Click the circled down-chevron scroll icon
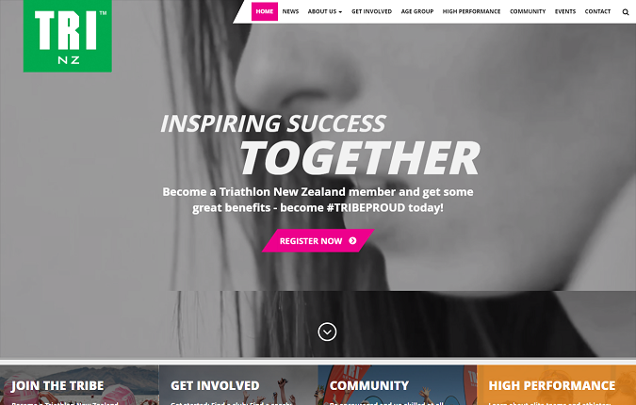 [327, 332]
